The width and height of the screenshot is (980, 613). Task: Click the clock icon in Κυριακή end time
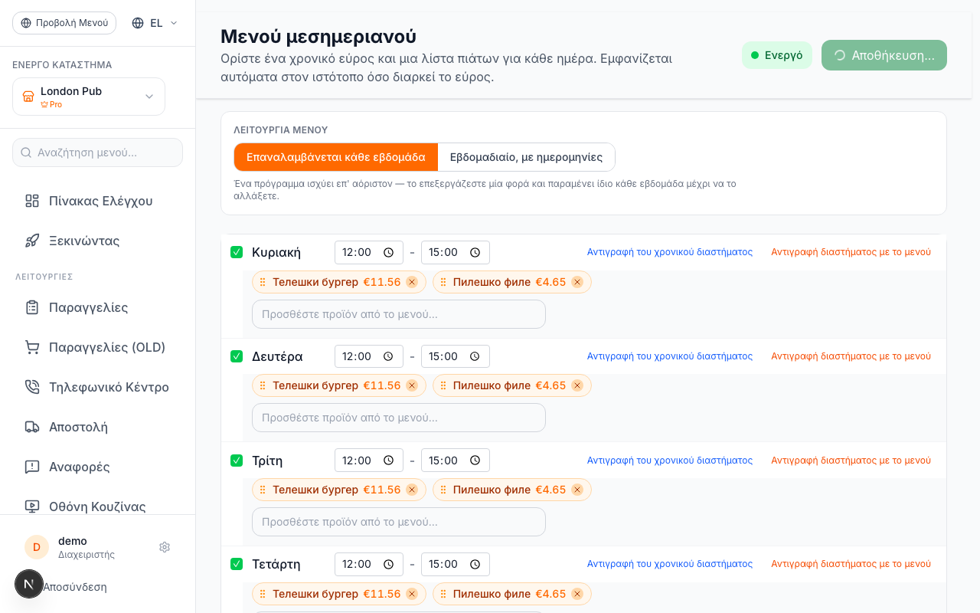tap(475, 252)
